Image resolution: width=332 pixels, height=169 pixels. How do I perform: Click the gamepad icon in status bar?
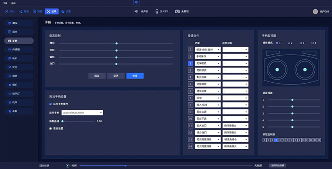tap(177, 11)
